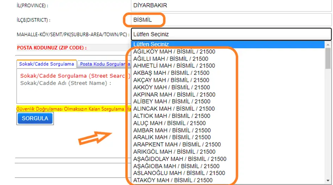The height and width of the screenshot is (185, 333).
Task: Choose ALTIOK MAH / BİSMİL entry
Action: (172, 116)
